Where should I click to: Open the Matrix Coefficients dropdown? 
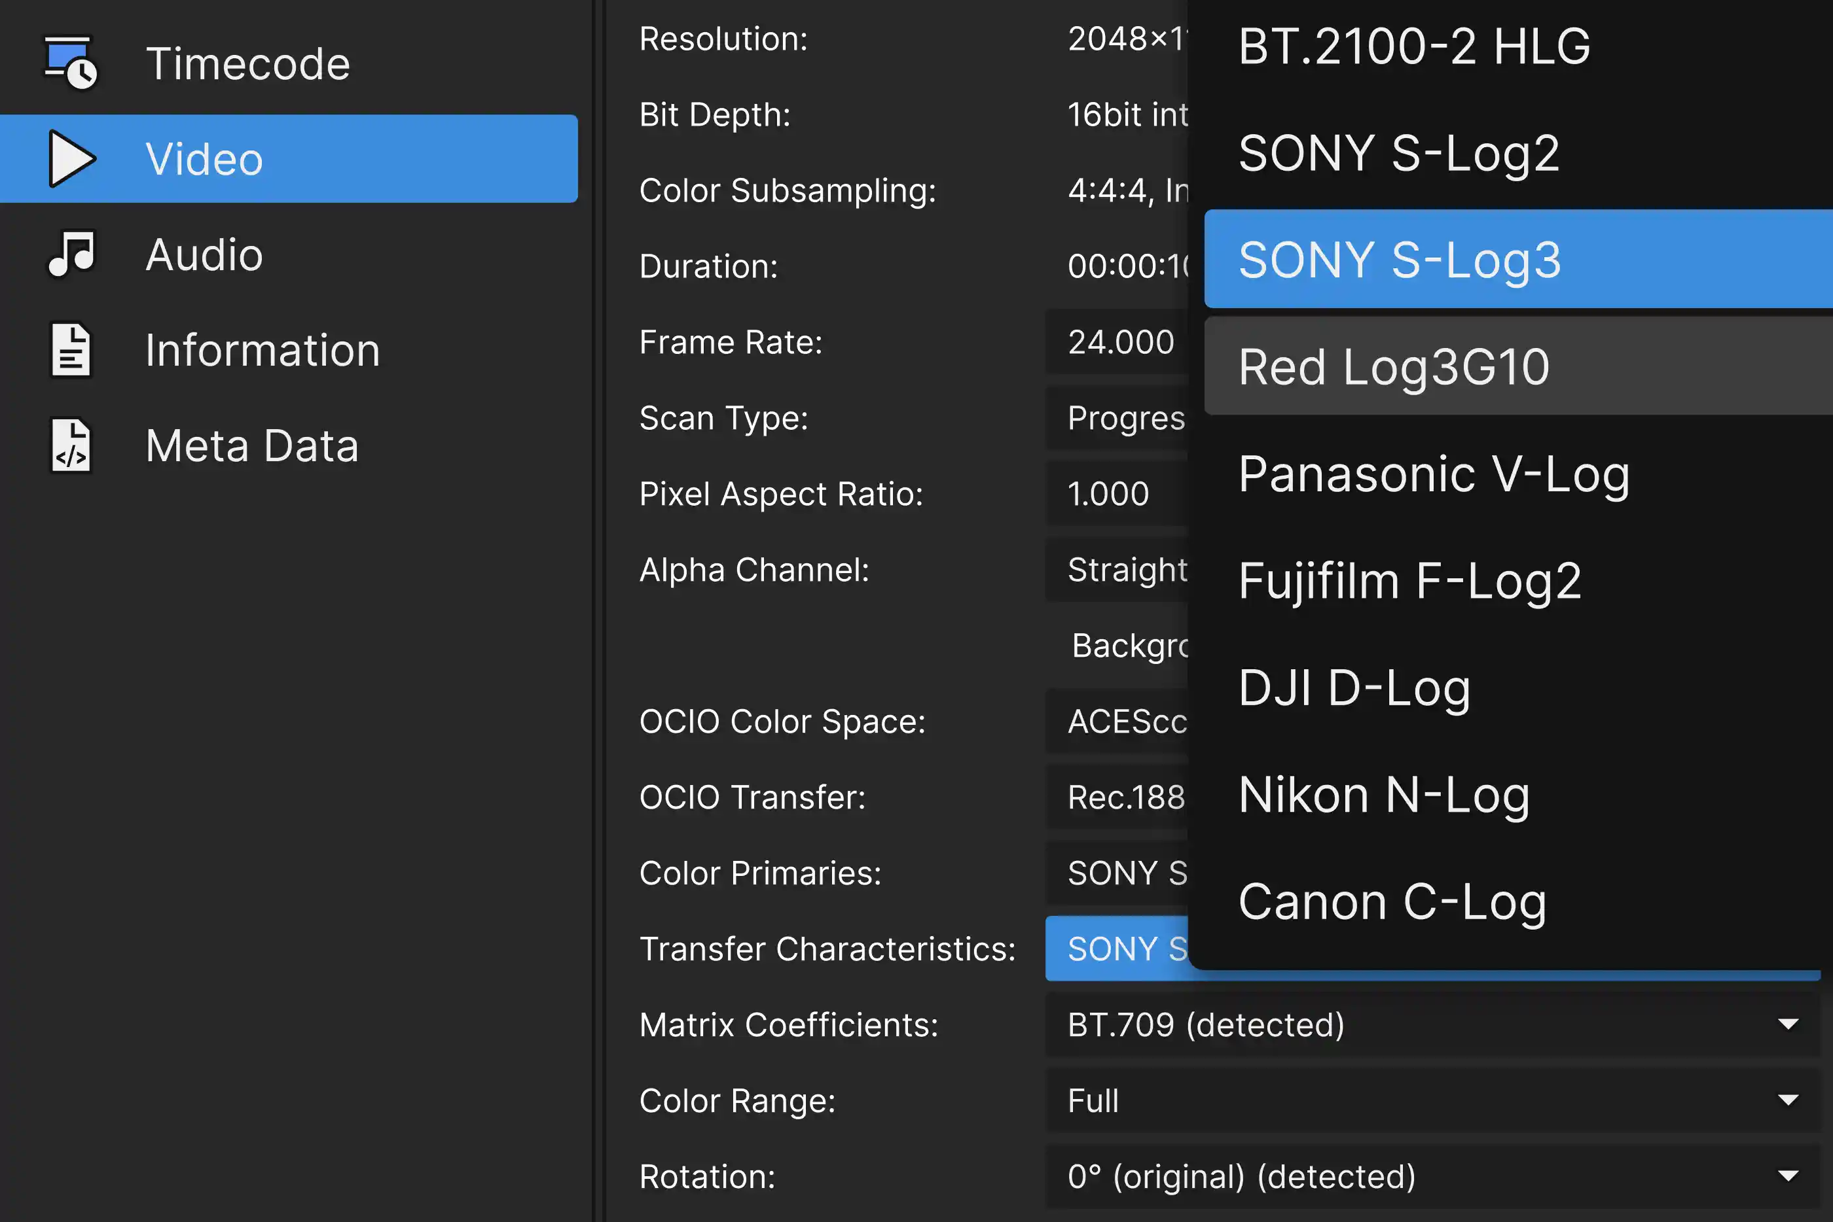pos(1432,1025)
